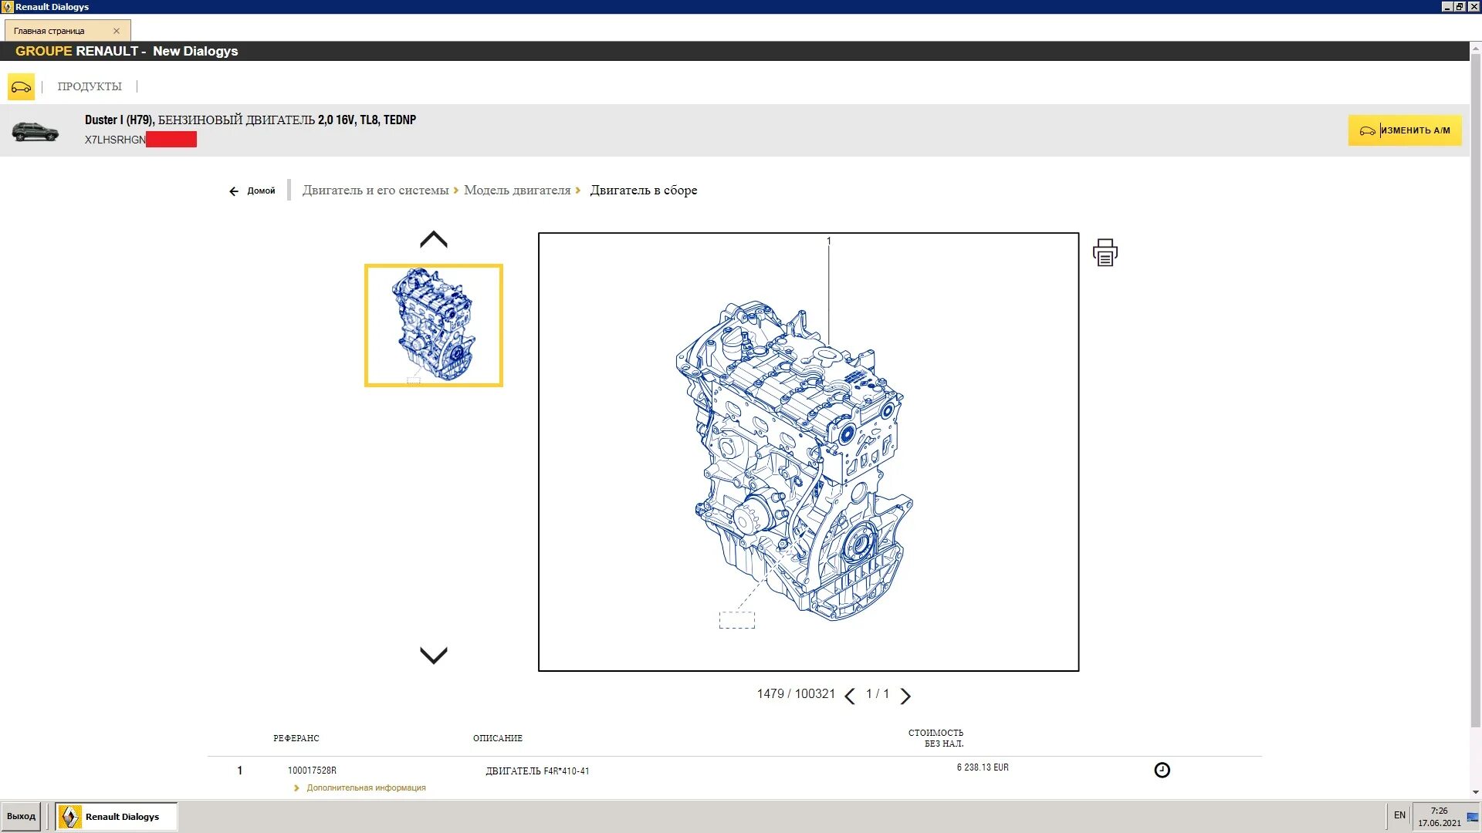
Task: Click callout number 1 on the diagram
Action: 829,241
